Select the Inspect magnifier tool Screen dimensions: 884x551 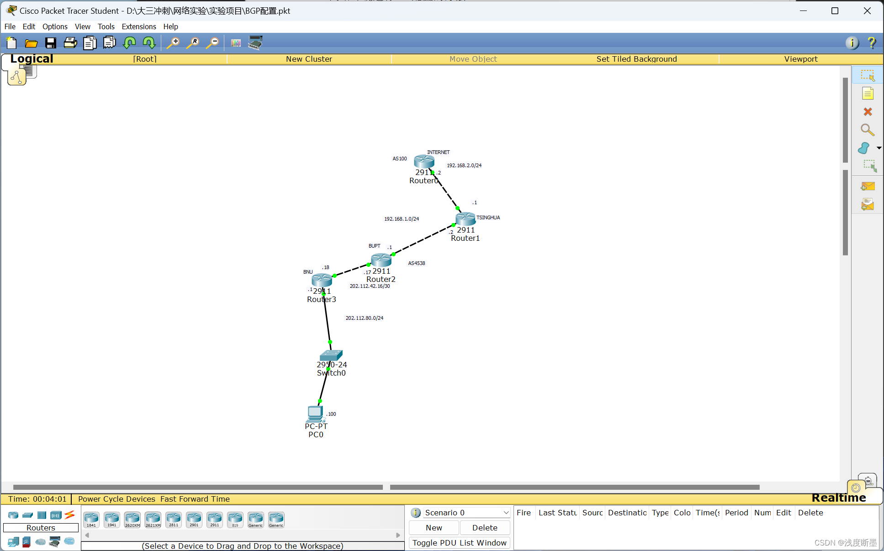click(867, 130)
